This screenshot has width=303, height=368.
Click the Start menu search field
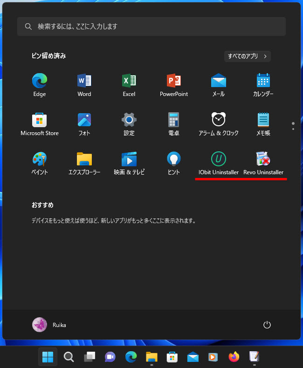tap(151, 27)
